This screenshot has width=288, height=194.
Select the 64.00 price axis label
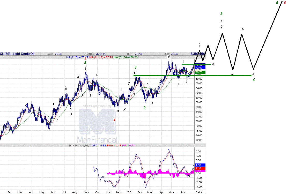point(199,88)
